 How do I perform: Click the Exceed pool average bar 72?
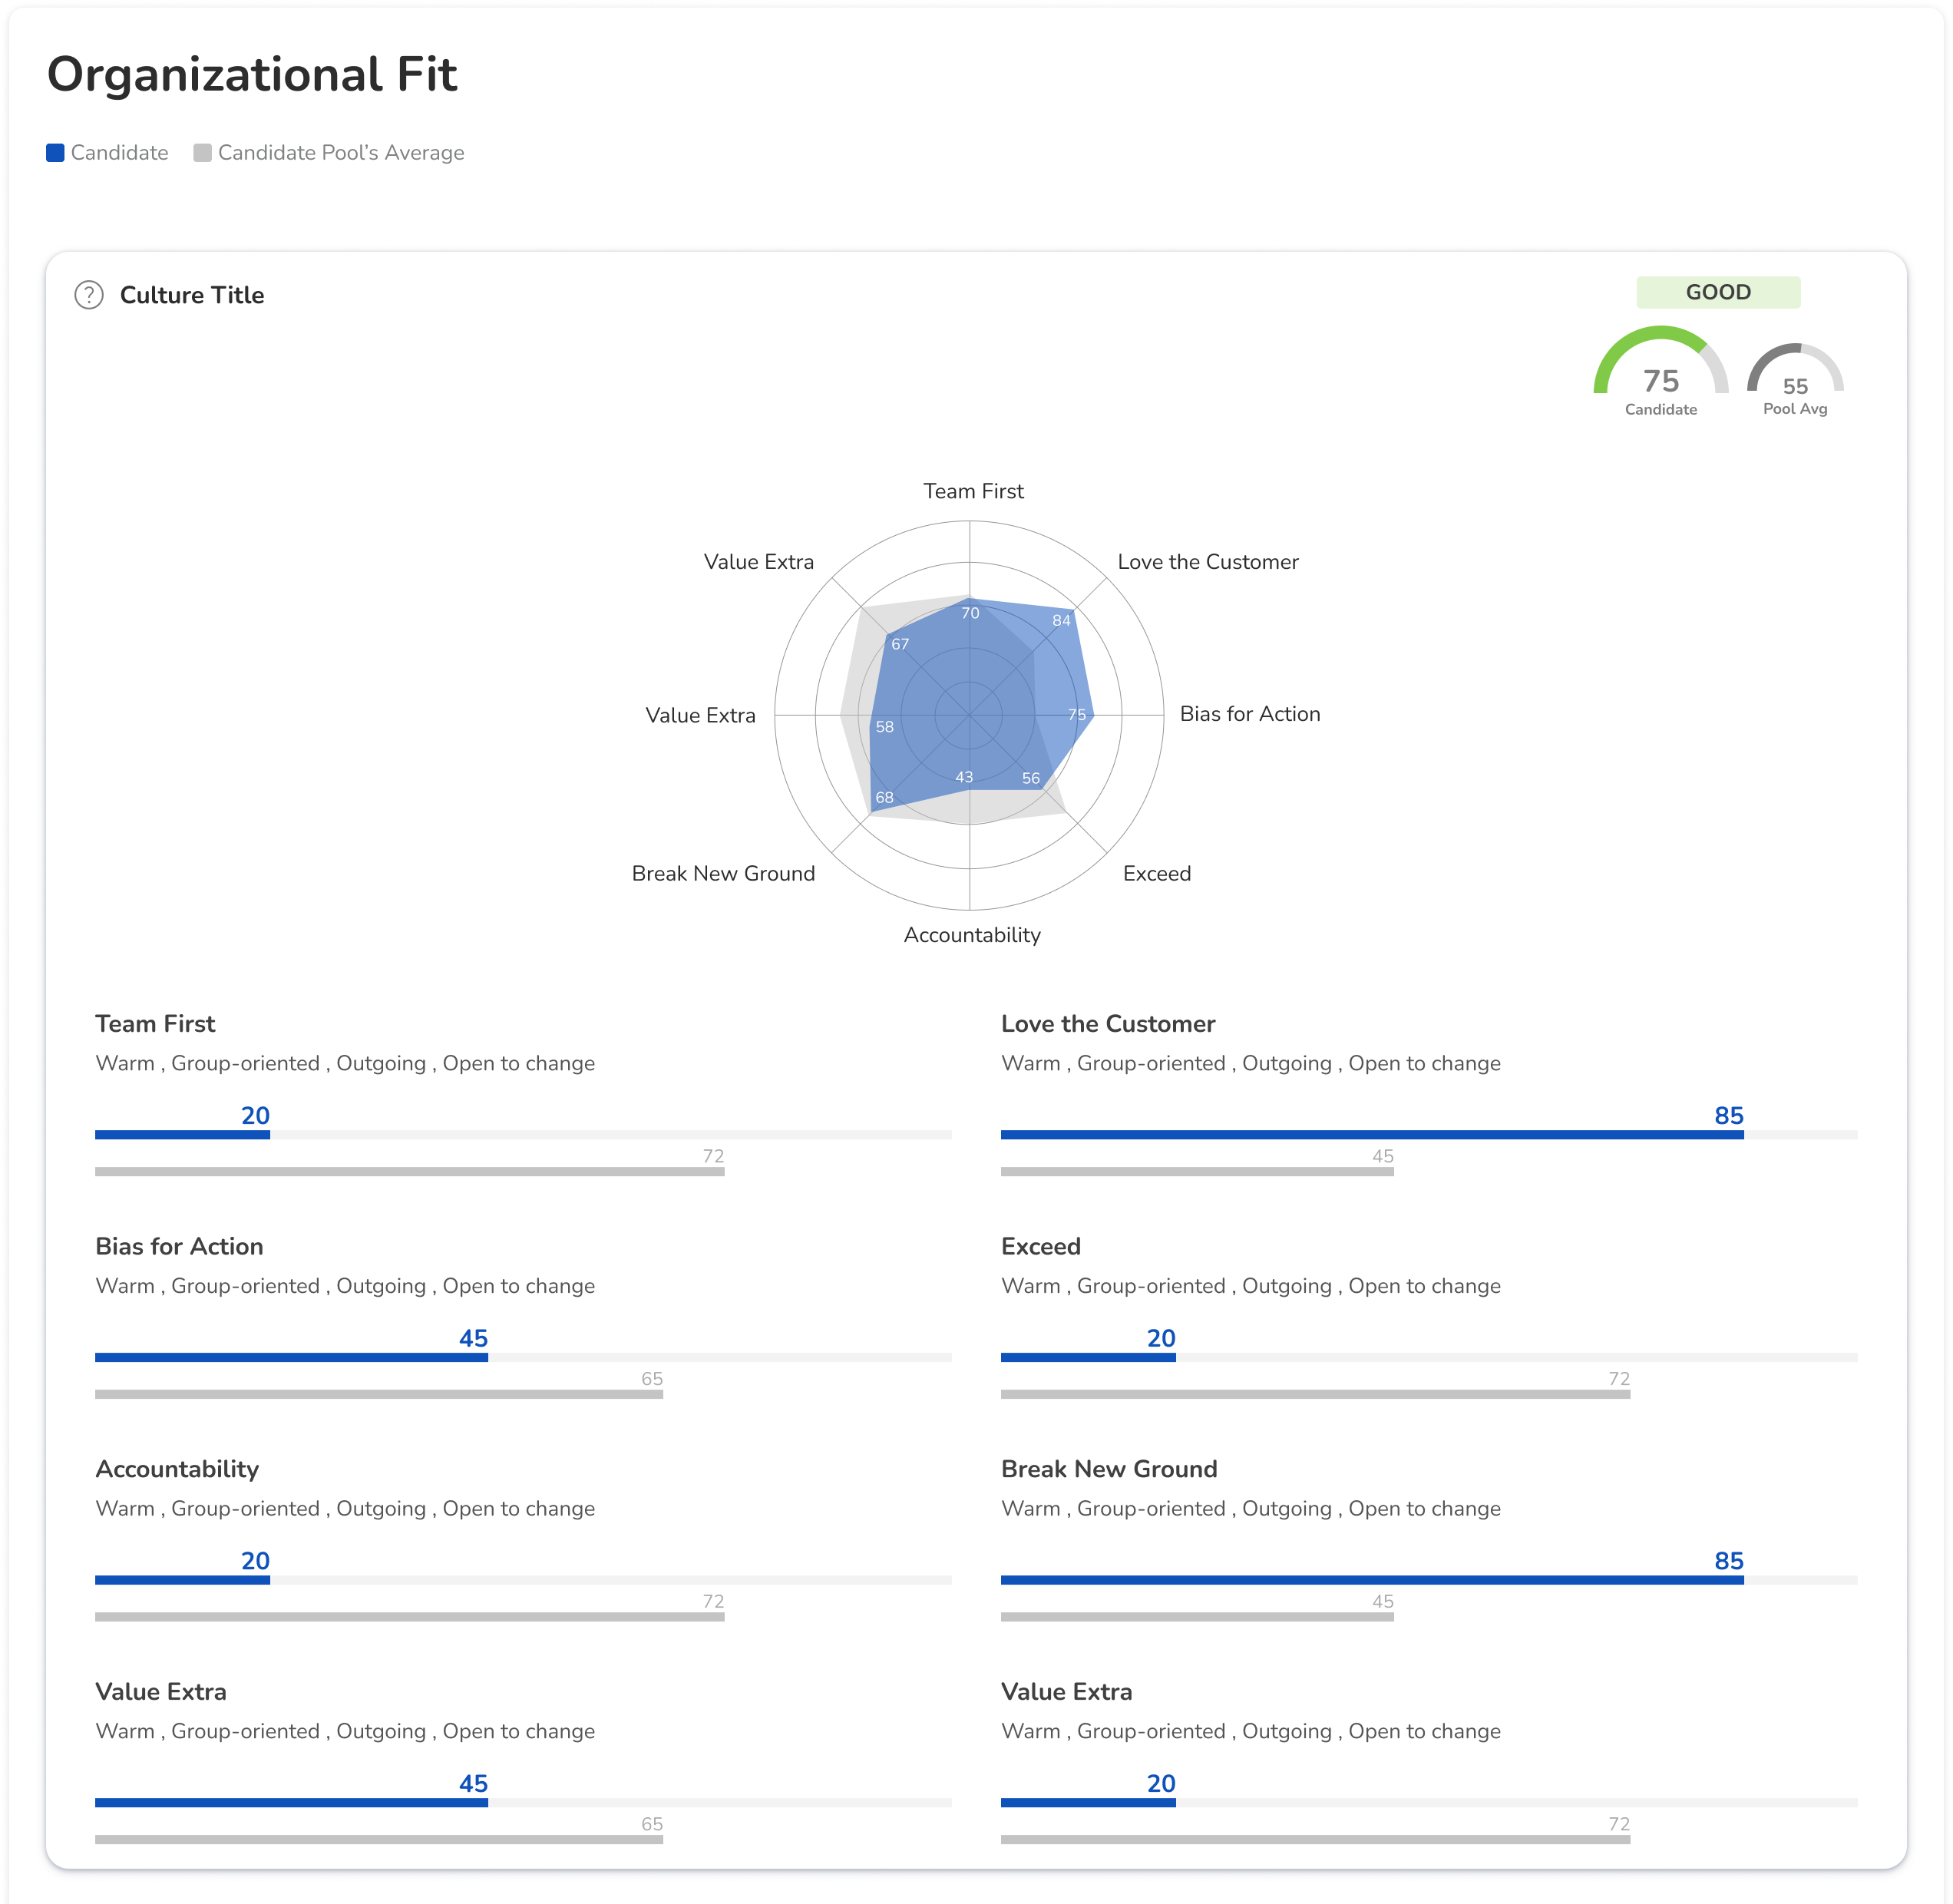1314,1394
